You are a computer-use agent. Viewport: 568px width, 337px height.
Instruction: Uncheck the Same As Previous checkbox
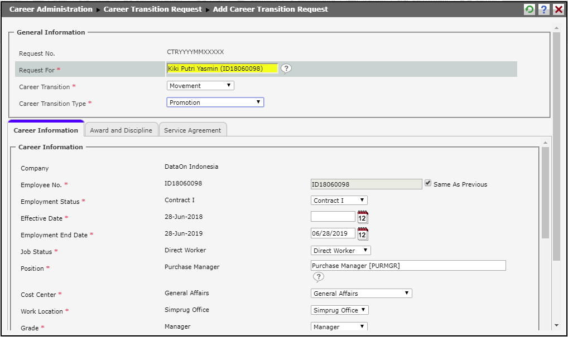(x=428, y=183)
